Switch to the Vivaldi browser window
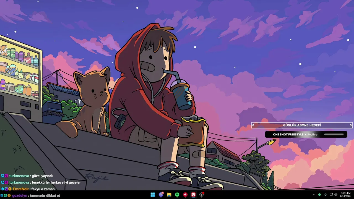This screenshot has width=354, height=199. [194, 195]
